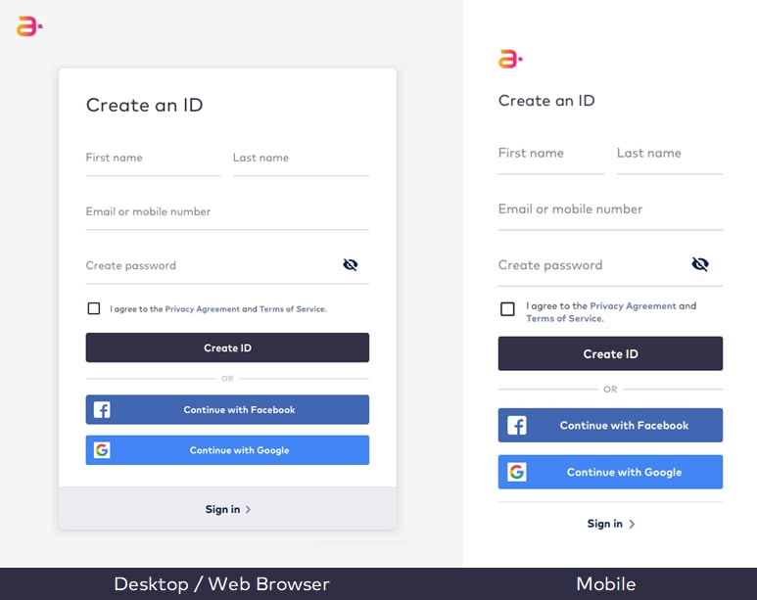Click the Create ID button in Mobile form
Image resolution: width=757 pixels, height=600 pixels.
610,353
